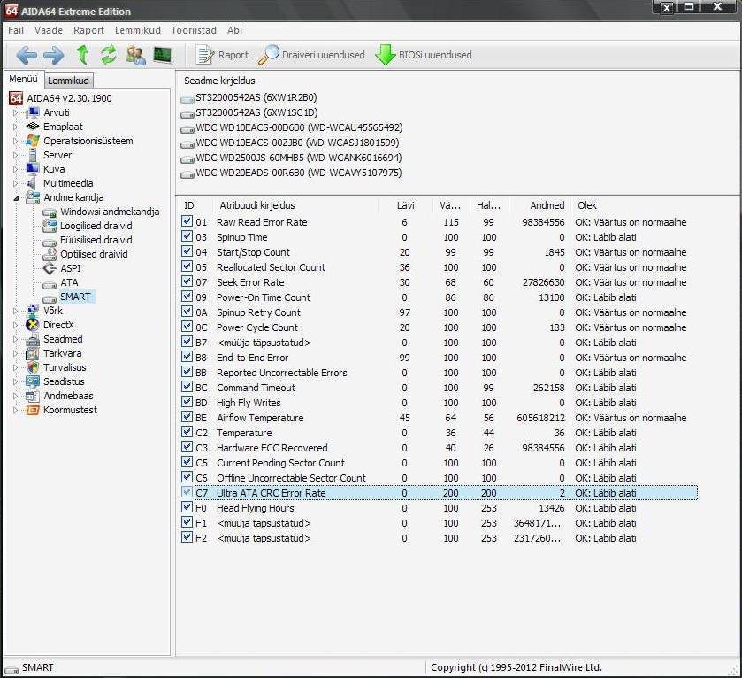Toggle the C2 Temperature checkbox
This screenshot has width=742, height=678.
click(187, 432)
